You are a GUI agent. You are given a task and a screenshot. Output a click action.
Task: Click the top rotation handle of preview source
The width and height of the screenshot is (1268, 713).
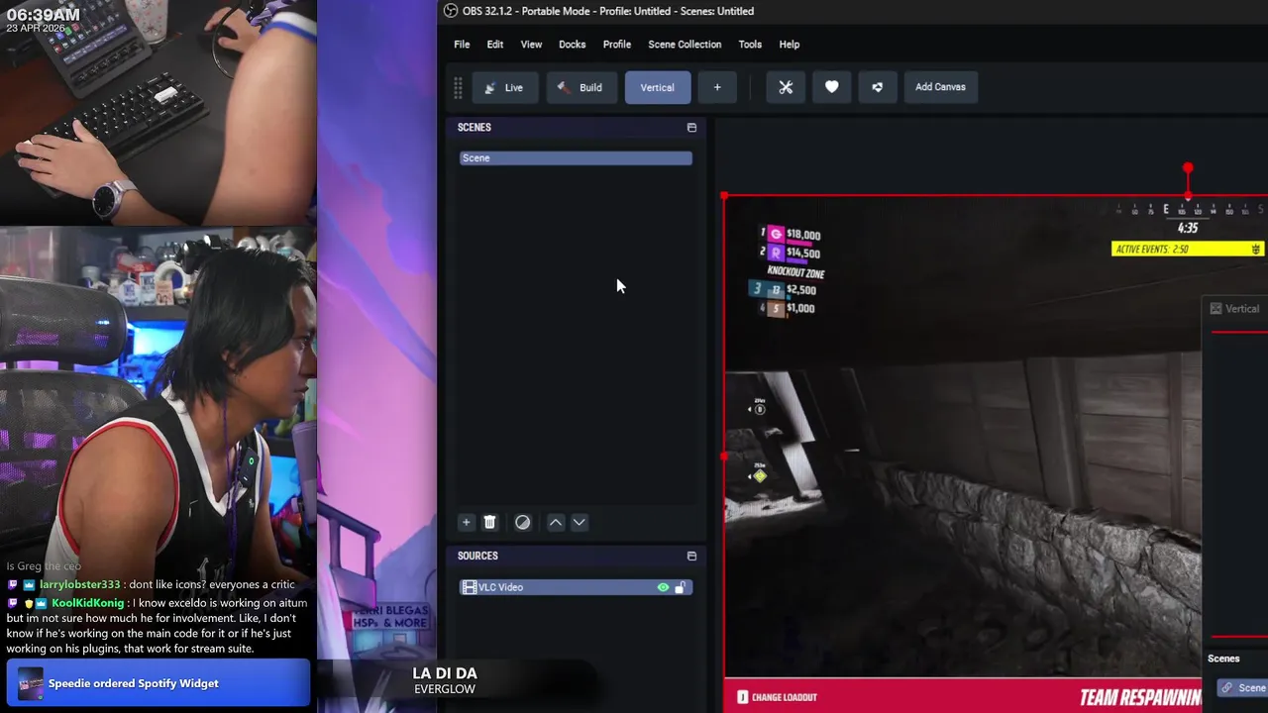pos(1188,168)
